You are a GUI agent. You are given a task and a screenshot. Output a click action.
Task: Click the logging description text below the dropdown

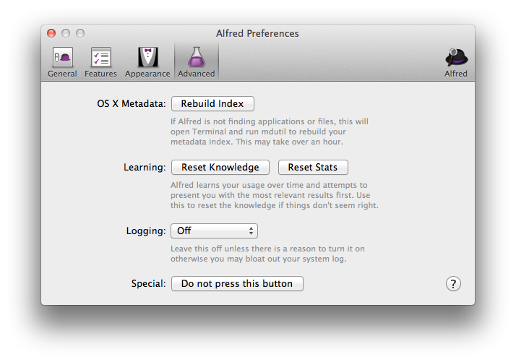[x=267, y=254]
